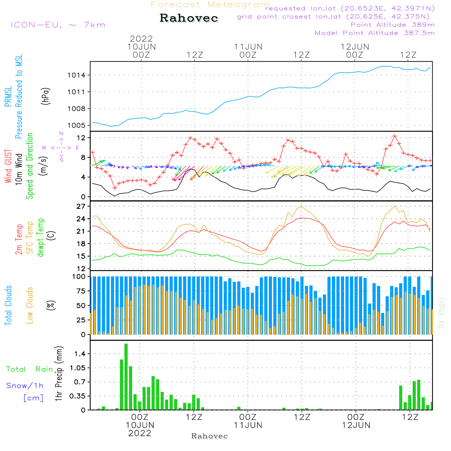
Task: Click the 'Total' precipitation label
Action: coord(16,369)
